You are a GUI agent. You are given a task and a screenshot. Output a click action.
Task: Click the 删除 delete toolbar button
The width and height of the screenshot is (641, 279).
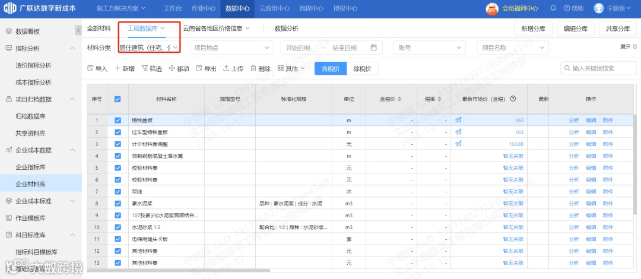point(261,69)
